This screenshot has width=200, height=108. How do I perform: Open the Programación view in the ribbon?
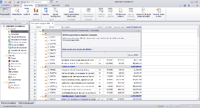coord(5,12)
